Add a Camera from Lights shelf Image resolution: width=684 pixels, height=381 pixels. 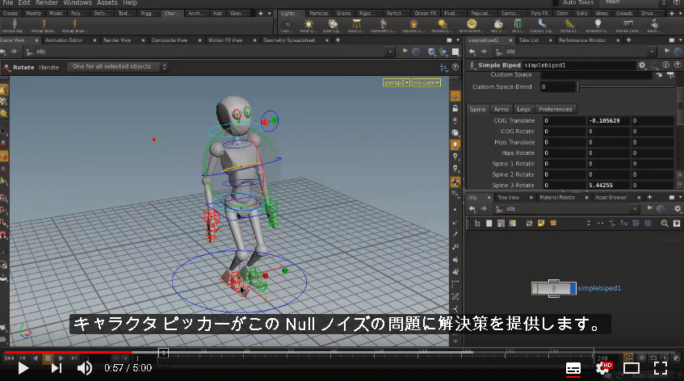coord(287,26)
